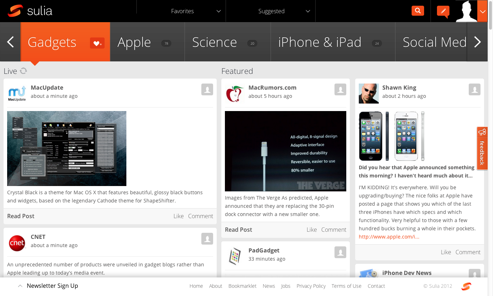Click the CNET logo avatar
This screenshot has width=493, height=296.
[17, 243]
